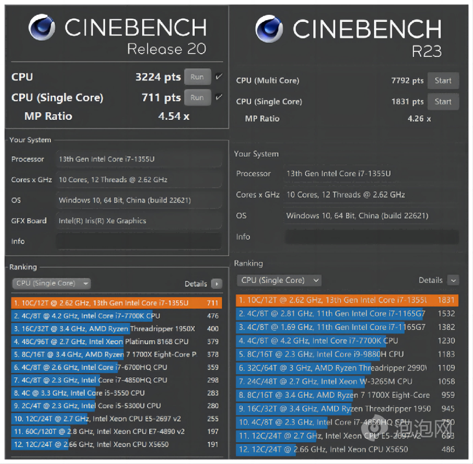
Task: Select R23 ranking row Threadripper 2990 1109
Action: (347, 368)
